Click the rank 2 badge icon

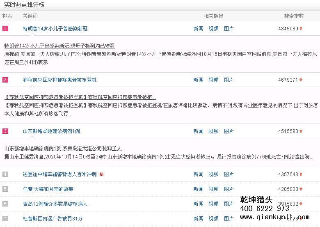point(5,80)
